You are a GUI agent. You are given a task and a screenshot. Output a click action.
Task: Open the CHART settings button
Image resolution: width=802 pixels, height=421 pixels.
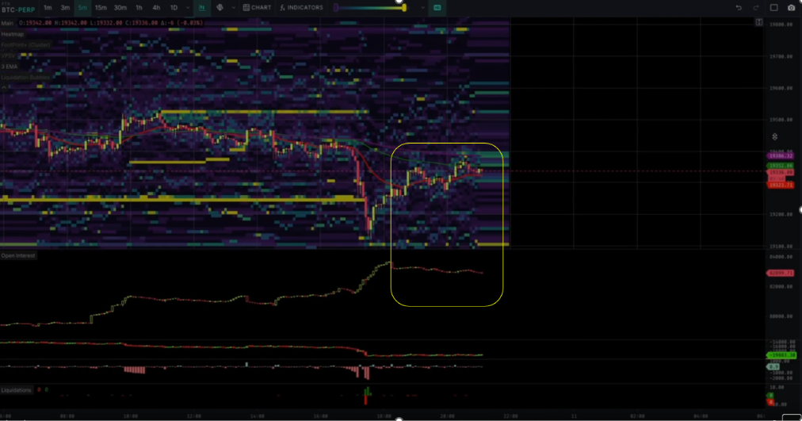click(x=258, y=8)
